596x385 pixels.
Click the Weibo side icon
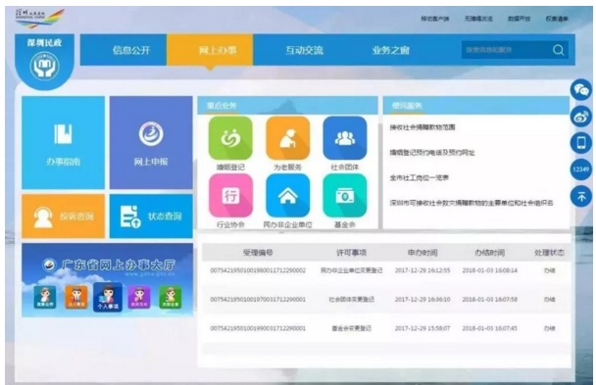pyautogui.click(x=581, y=117)
